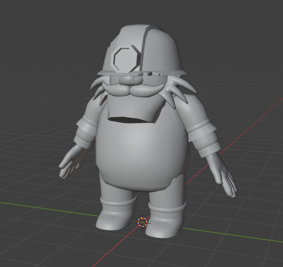The image size is (283, 267).
Task: Click the 3D cursor between the boots
Action: click(142, 222)
